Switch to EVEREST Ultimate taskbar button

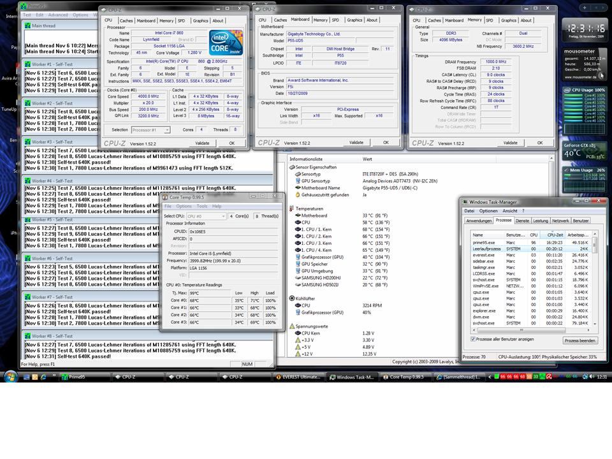pos(298,377)
